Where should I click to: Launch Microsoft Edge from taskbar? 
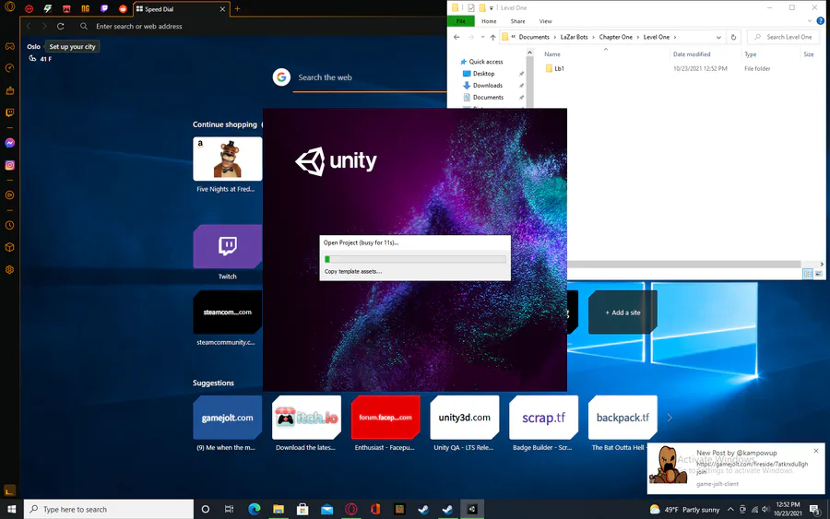[x=255, y=509]
